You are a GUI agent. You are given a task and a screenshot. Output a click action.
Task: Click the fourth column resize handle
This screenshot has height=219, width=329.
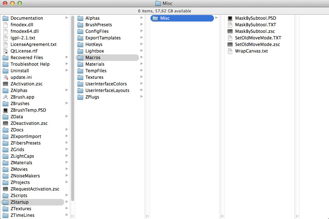tap(297, 216)
